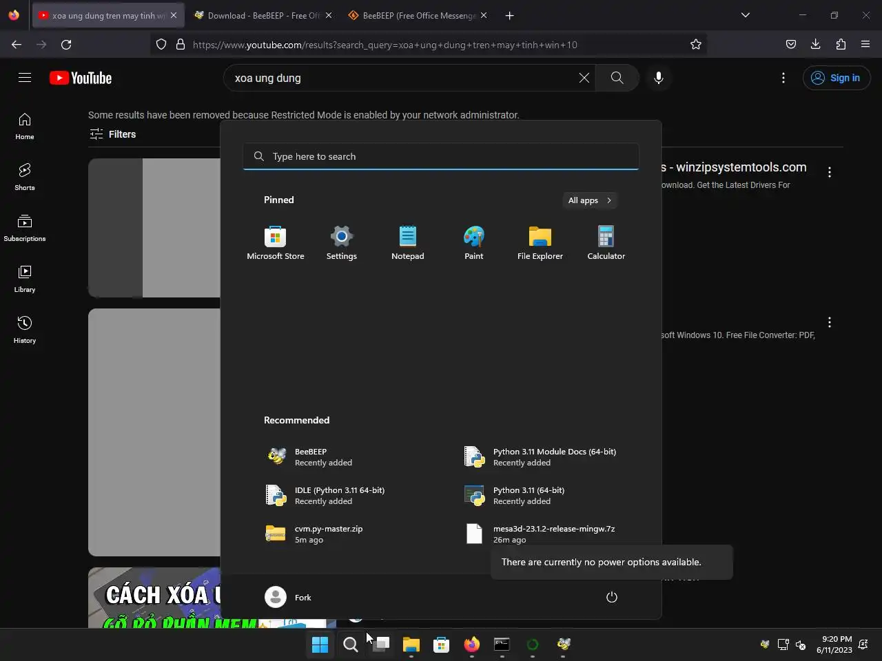Image resolution: width=882 pixels, height=661 pixels.
Task: Click the YouTube search box text
Action: tap(268, 78)
